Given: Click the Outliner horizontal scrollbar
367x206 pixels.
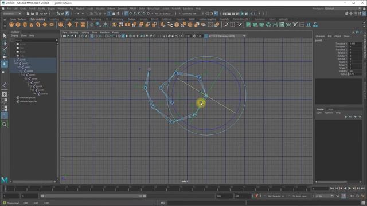Looking at the screenshot, I should tap(33, 181).
